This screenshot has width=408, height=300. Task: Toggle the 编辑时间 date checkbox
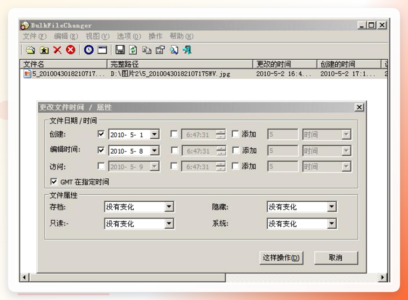click(101, 150)
